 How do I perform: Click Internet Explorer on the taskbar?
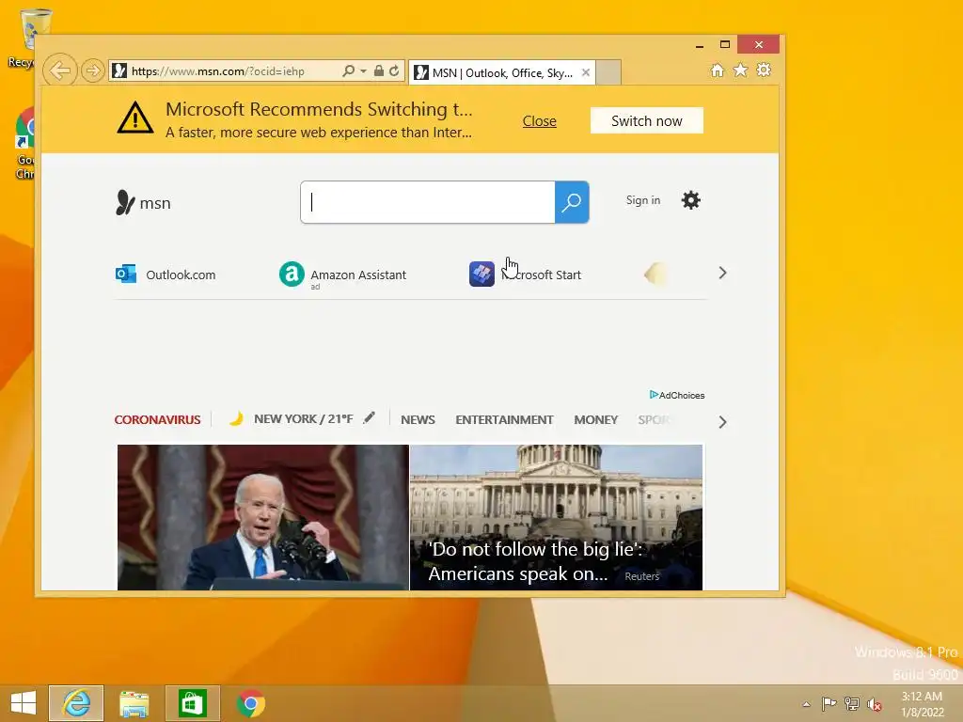pyautogui.click(x=76, y=703)
